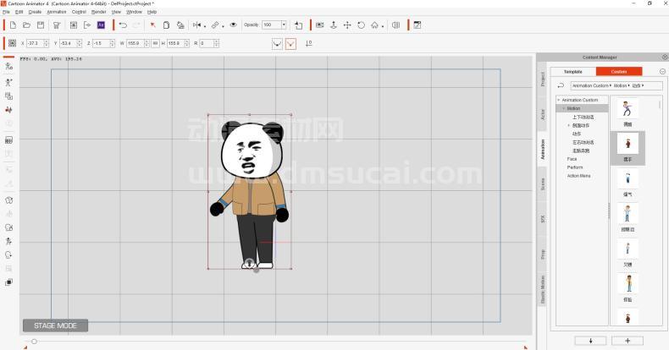Click the purple After Effects export icon
Screen dimensions: 669x350
(101, 25)
